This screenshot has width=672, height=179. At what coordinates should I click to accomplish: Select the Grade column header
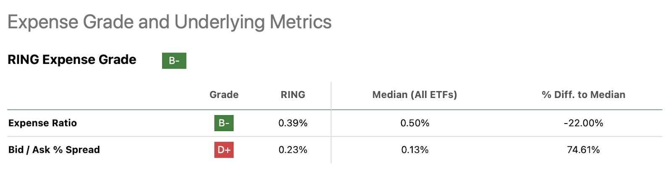point(224,95)
